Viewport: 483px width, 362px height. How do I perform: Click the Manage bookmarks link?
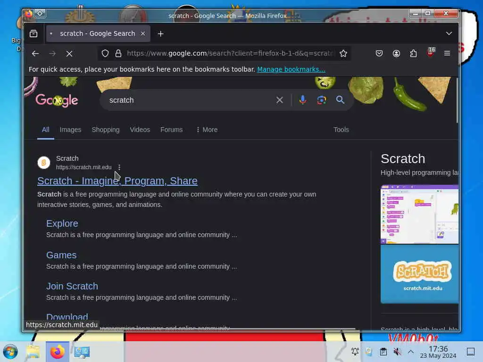[x=291, y=69]
